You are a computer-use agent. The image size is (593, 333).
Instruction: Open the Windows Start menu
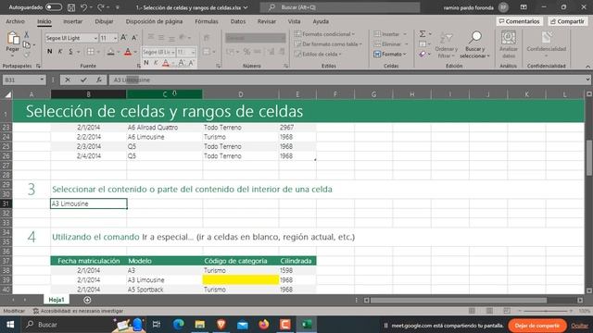click(10, 325)
